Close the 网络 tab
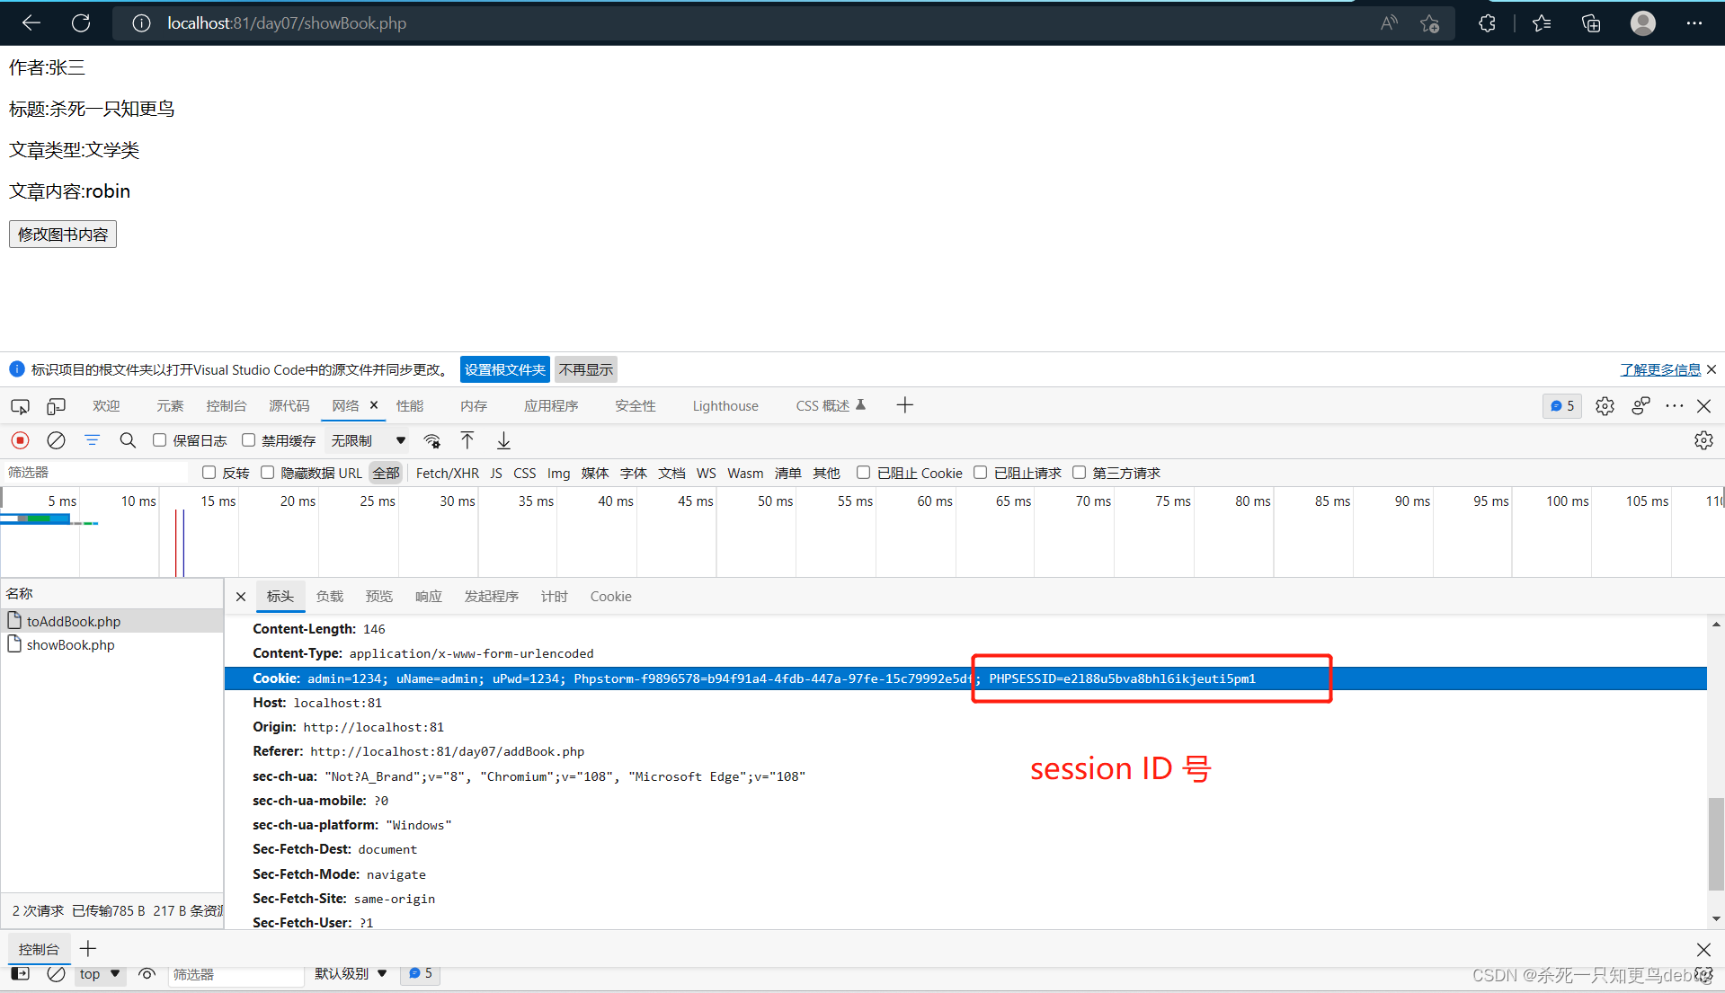Screen dimensions: 1725x993 [x=374, y=405]
